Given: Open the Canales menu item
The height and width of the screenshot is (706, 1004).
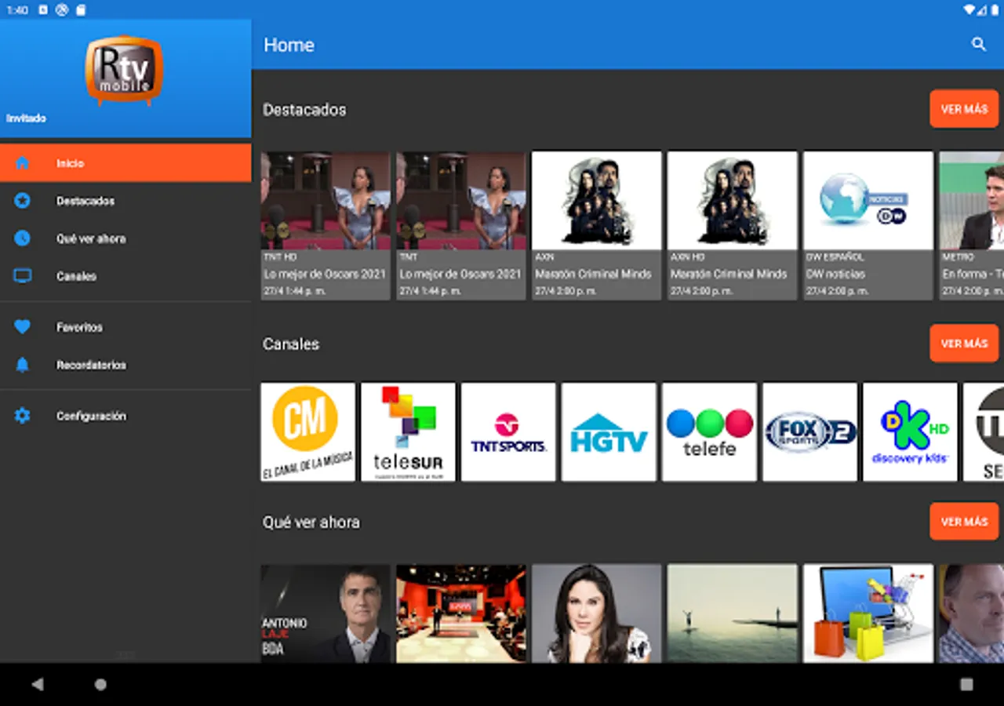Looking at the screenshot, I should (x=125, y=276).
